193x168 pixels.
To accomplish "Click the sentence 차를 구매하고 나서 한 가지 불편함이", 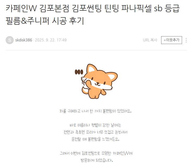I will pyautogui.click(x=96, y=111).
